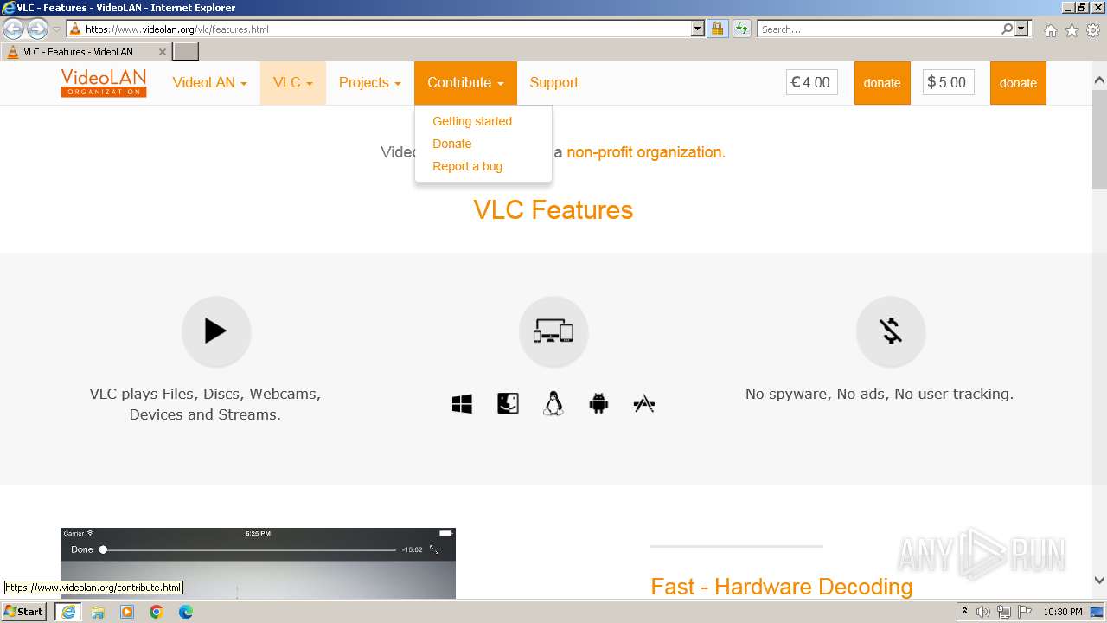Open the address bar dropdown arrow
Viewport: 1107px width, 623px height.
tap(698, 29)
